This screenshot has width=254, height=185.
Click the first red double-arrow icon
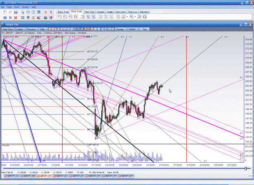(x=50, y=29)
